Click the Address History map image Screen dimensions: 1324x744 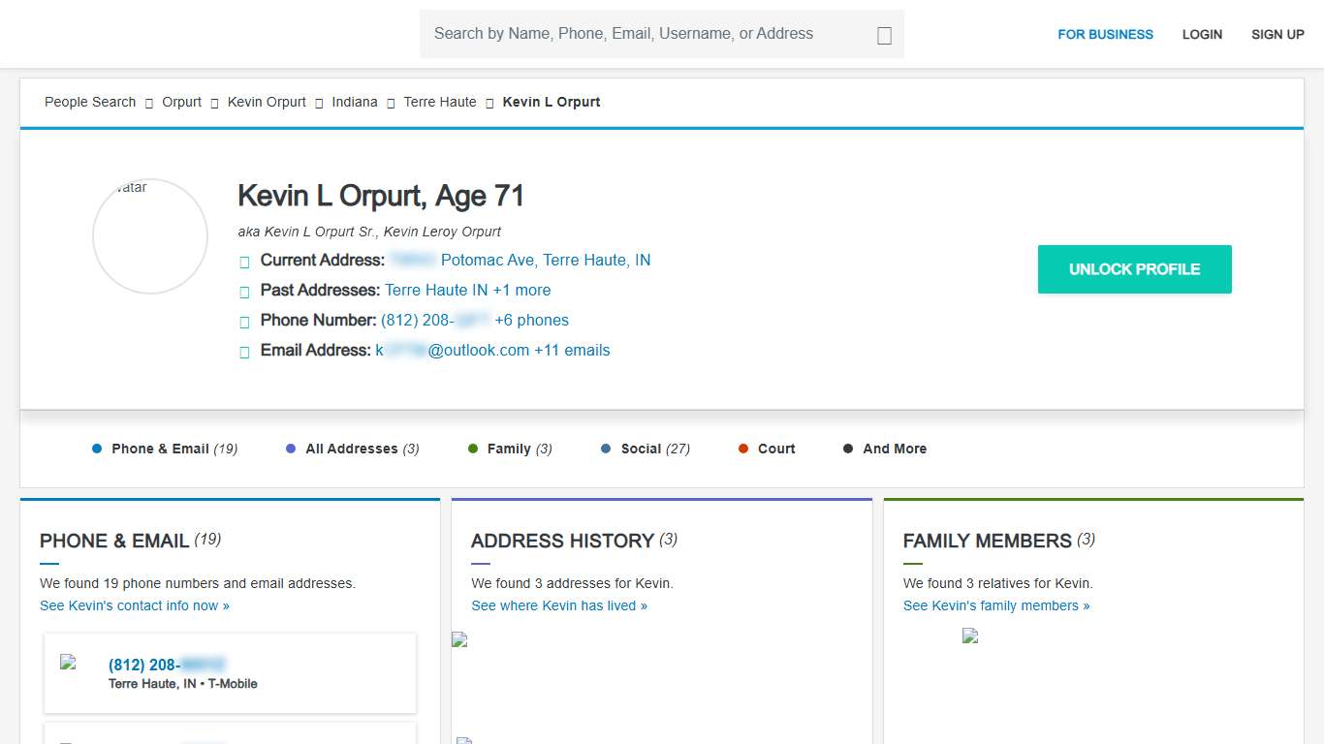click(x=460, y=639)
